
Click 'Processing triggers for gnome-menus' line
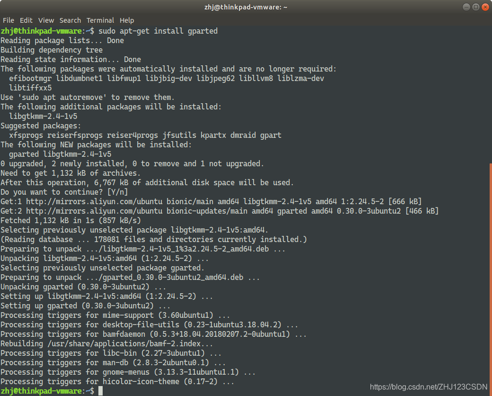click(128, 372)
